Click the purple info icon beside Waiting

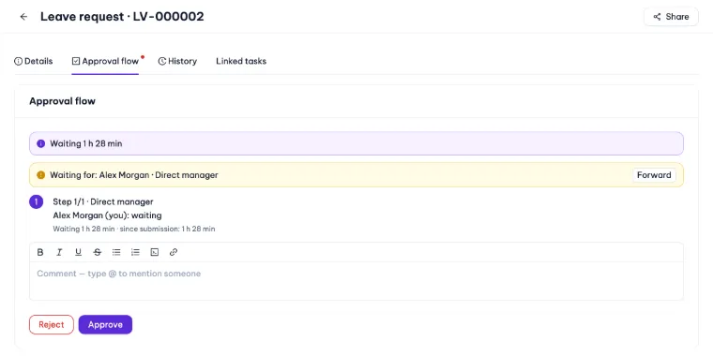41,144
